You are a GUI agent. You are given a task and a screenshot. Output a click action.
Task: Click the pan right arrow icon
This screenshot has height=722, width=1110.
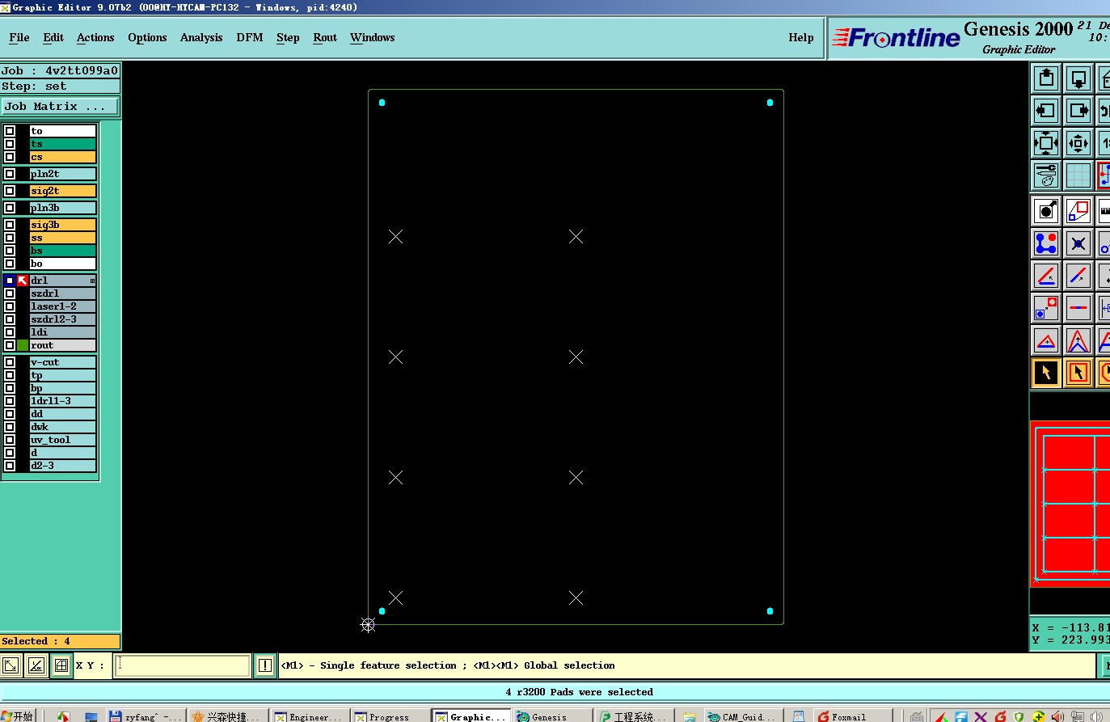[x=1078, y=111]
